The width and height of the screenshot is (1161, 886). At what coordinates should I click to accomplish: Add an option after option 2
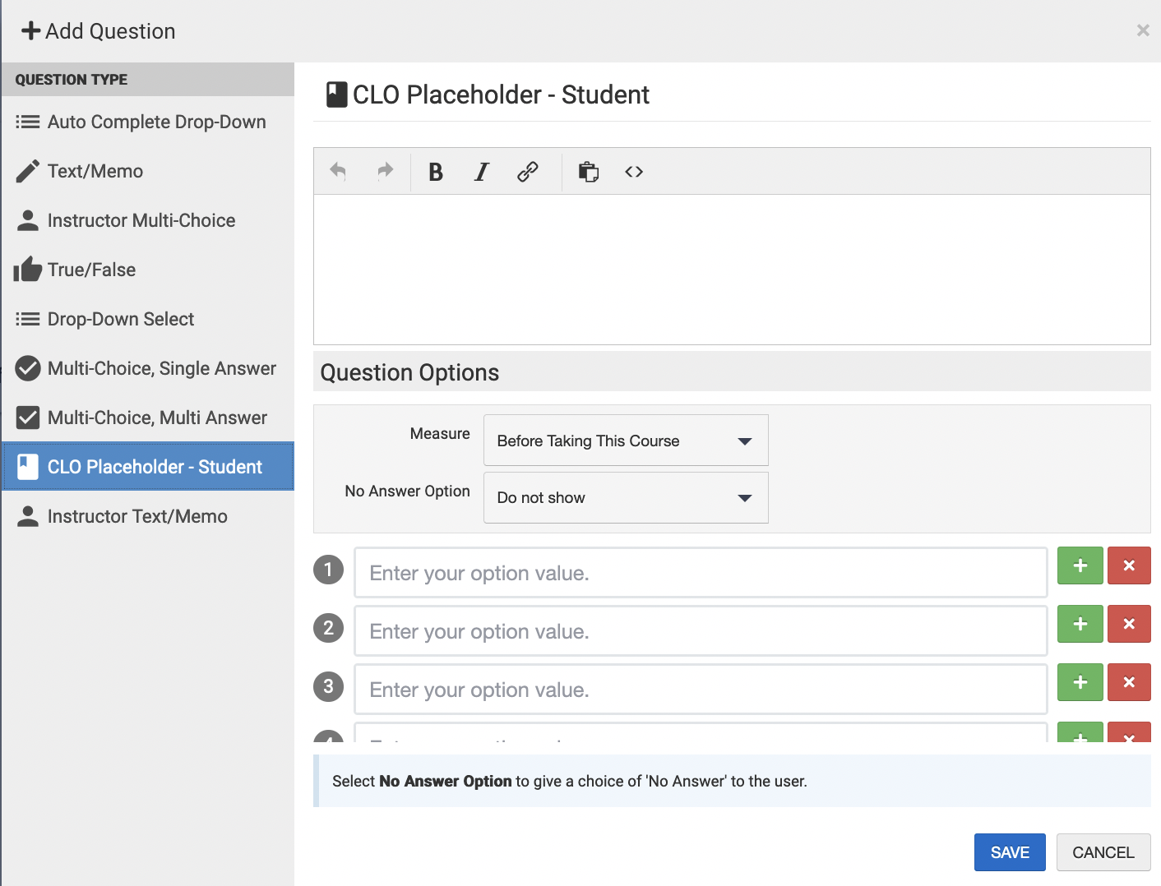1080,624
